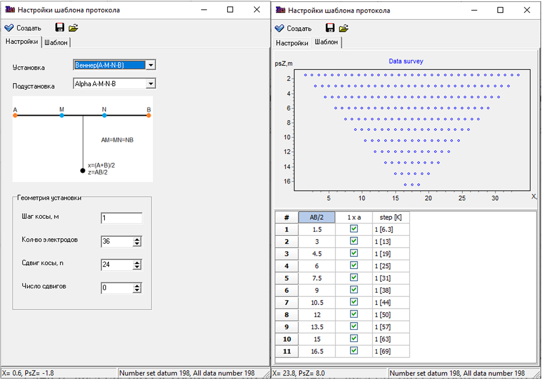Toggle checkbox in row 10 (AB/2 15)
This screenshot has width=542, height=379.
(354, 339)
